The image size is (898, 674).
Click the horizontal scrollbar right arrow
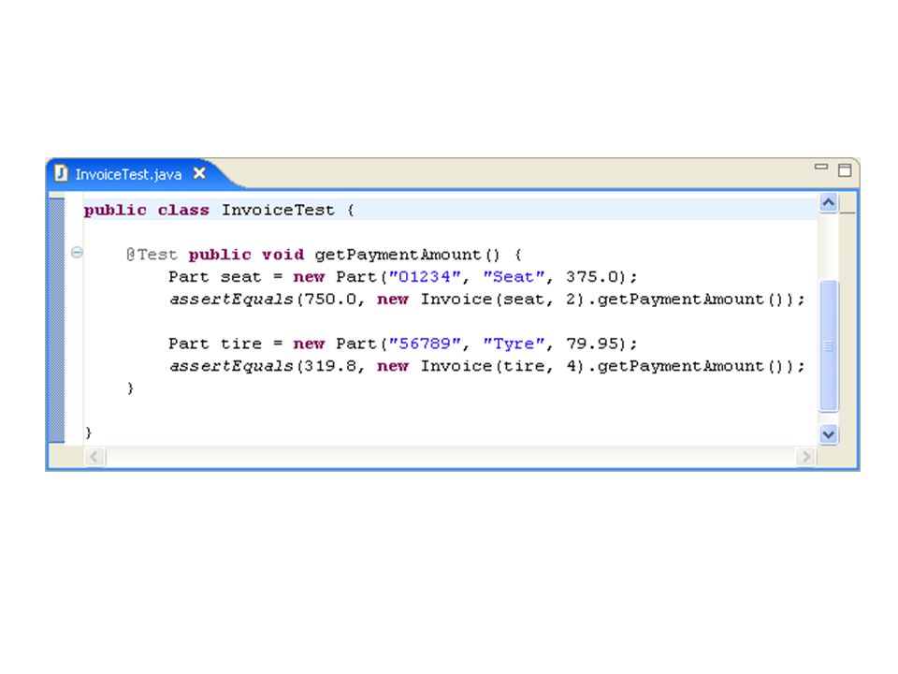(805, 457)
